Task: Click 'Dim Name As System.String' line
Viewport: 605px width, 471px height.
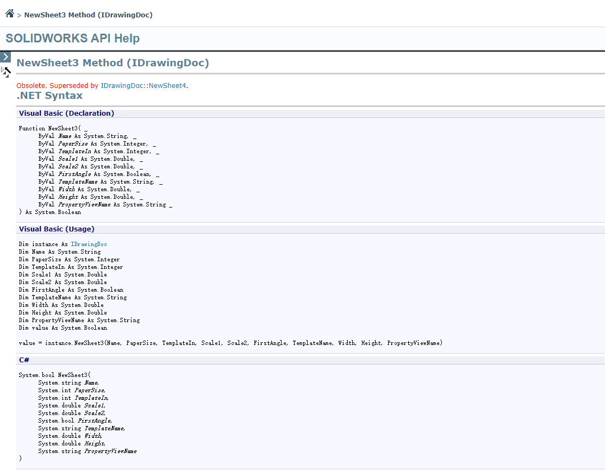Action: click(x=60, y=252)
